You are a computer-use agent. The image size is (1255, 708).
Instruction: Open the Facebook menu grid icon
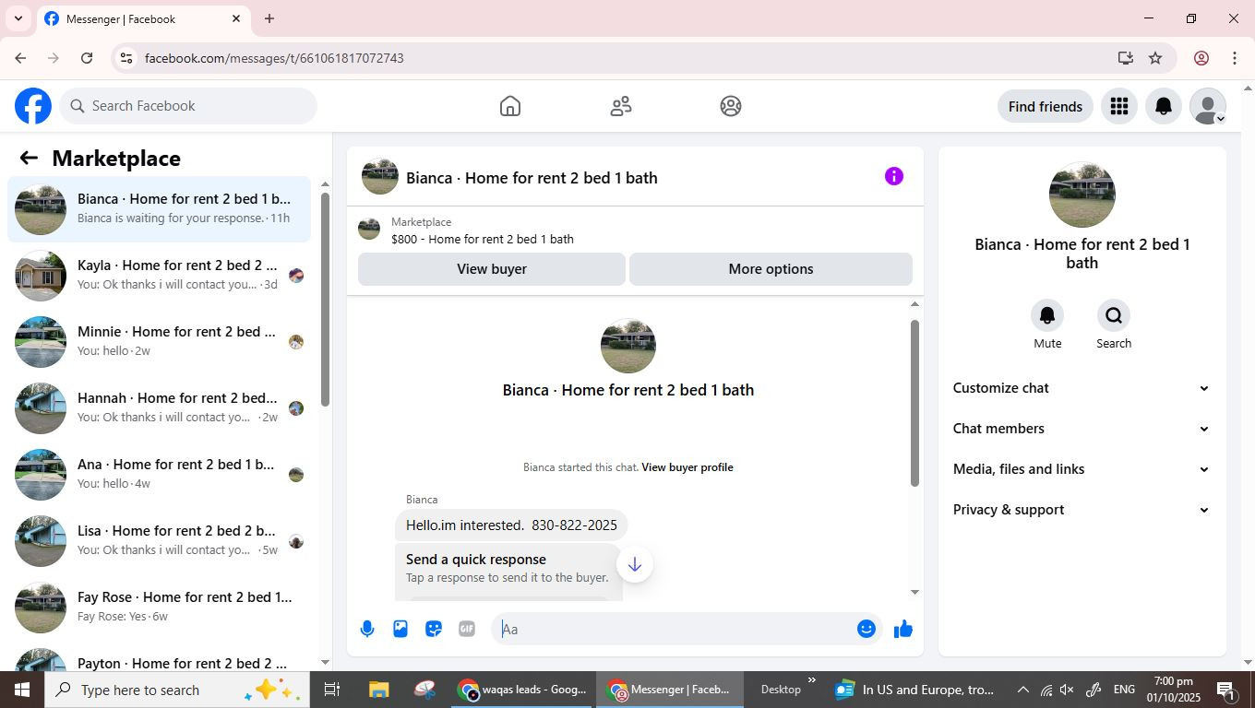(1119, 106)
